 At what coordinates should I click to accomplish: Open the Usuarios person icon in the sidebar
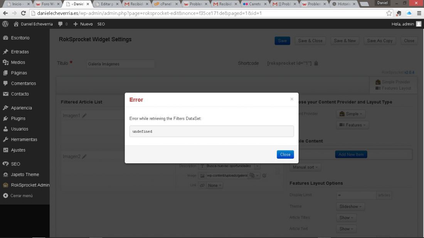[x=5, y=129]
